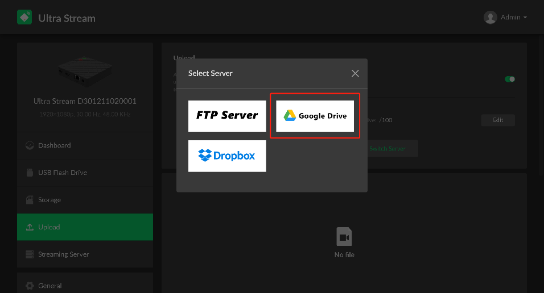Click the No file label

[344, 255]
